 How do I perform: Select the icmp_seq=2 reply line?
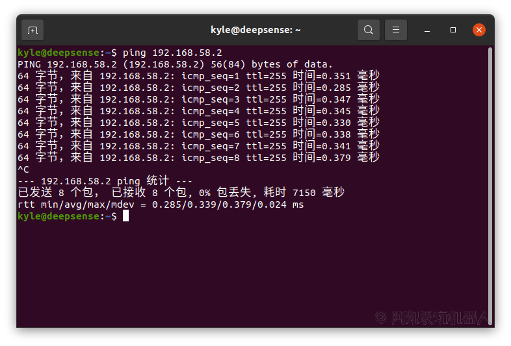pyautogui.click(x=198, y=88)
